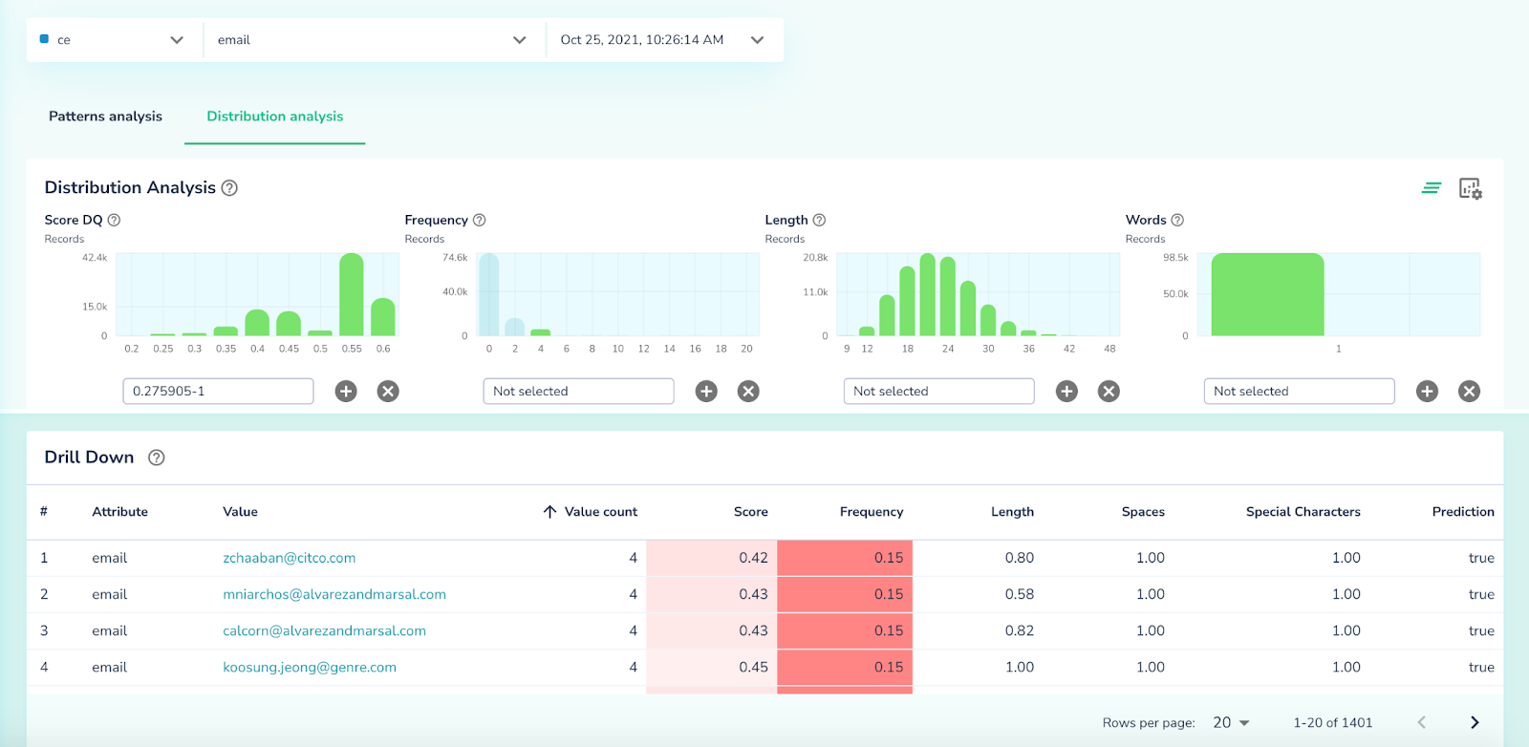
Task: Click the Frequency 'Not selected' field
Action: tap(578, 392)
